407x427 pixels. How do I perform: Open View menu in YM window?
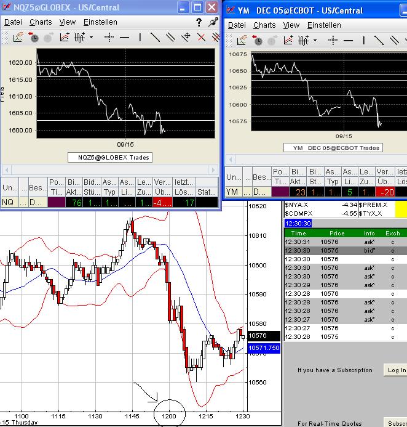tap(291, 25)
